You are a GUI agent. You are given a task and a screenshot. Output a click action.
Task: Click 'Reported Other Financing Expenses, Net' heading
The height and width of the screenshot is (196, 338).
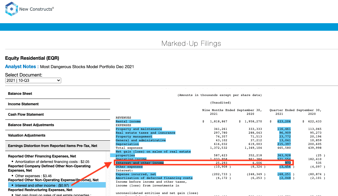42,156
